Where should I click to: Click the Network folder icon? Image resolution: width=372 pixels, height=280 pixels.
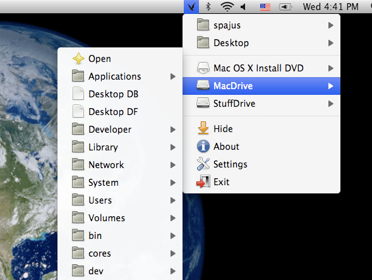[78, 164]
